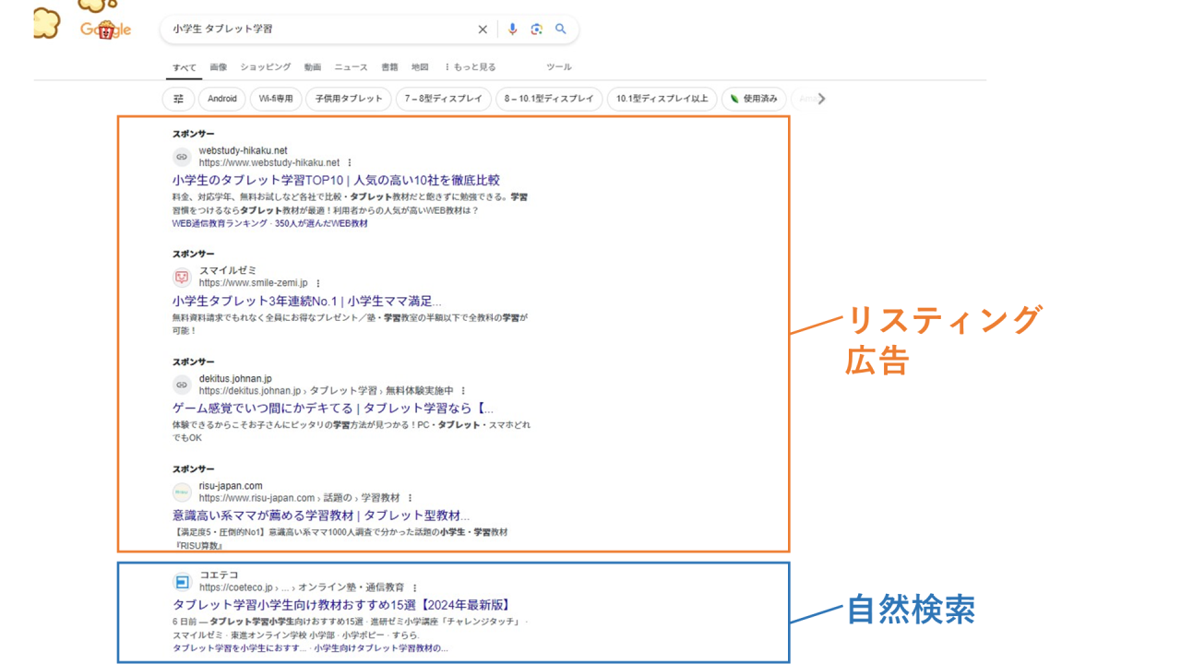Open the ツール search tools

point(559,67)
